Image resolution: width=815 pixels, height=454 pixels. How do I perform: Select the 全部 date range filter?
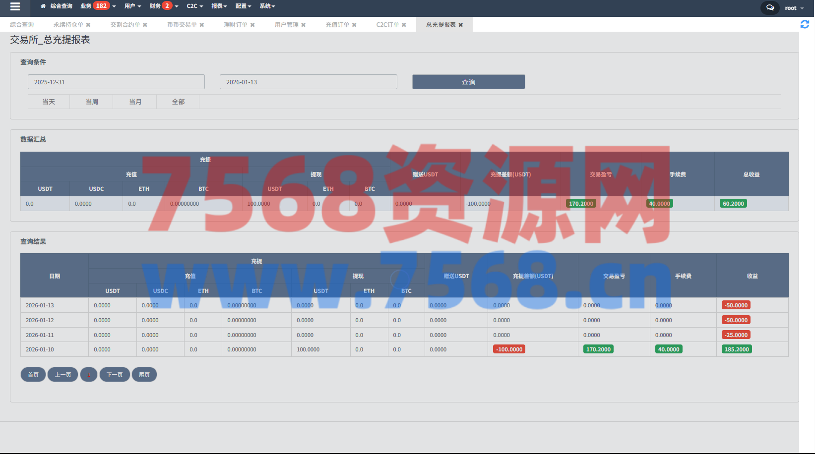pyautogui.click(x=178, y=102)
